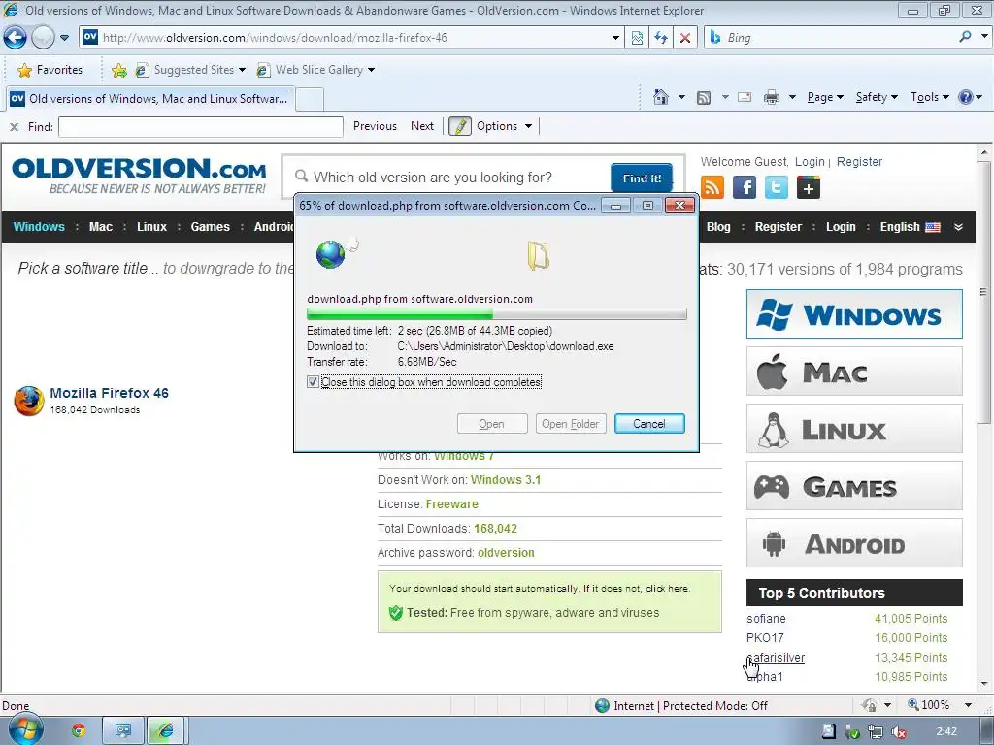Click the Android category button in sidebar
The width and height of the screenshot is (994, 745).
point(854,543)
